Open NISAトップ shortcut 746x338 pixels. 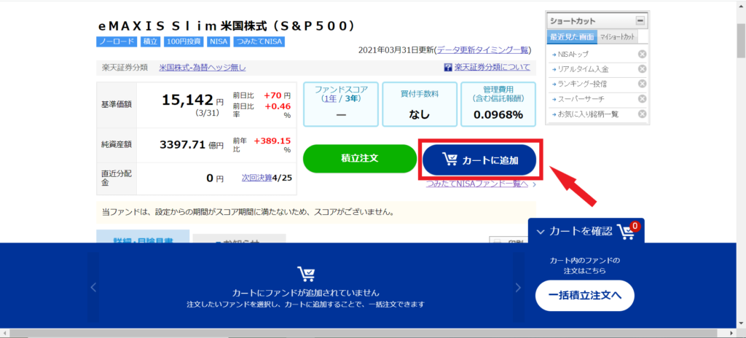573,55
